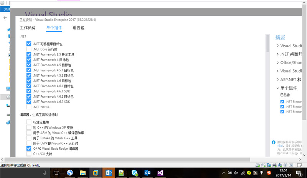307x178 pixels.
Task: Toggle the 中 language indicator
Action: [x=261, y=173]
